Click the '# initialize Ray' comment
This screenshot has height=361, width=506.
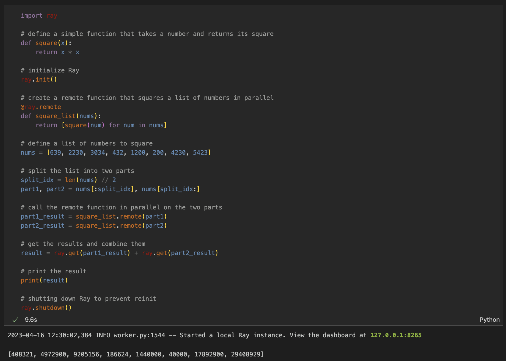click(50, 70)
